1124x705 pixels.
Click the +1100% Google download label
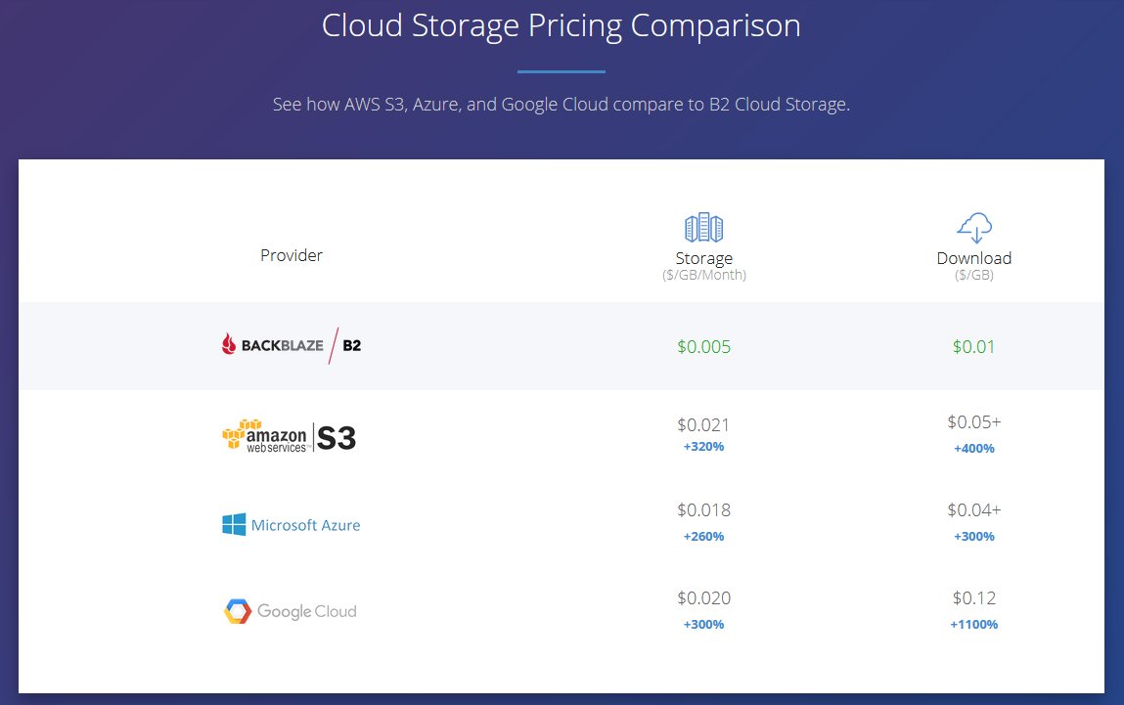(x=974, y=624)
